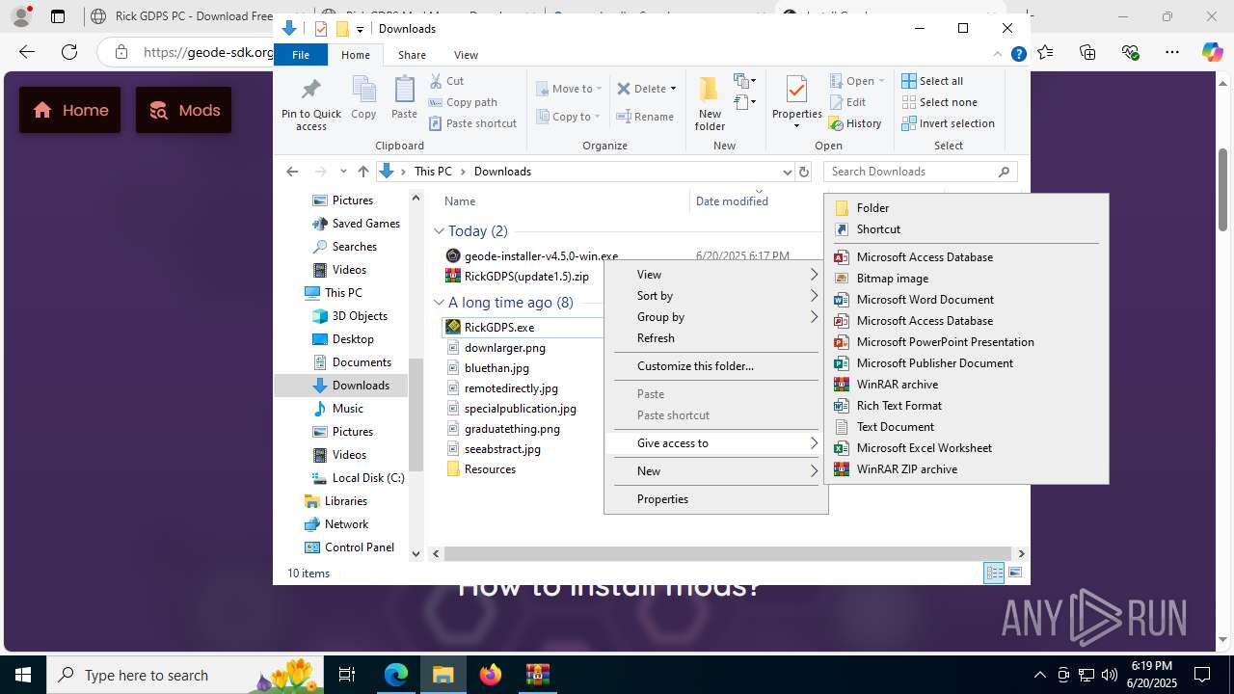The height and width of the screenshot is (694, 1234).
Task: Create a new WinRAR ZIP archive
Action: click(x=966, y=469)
